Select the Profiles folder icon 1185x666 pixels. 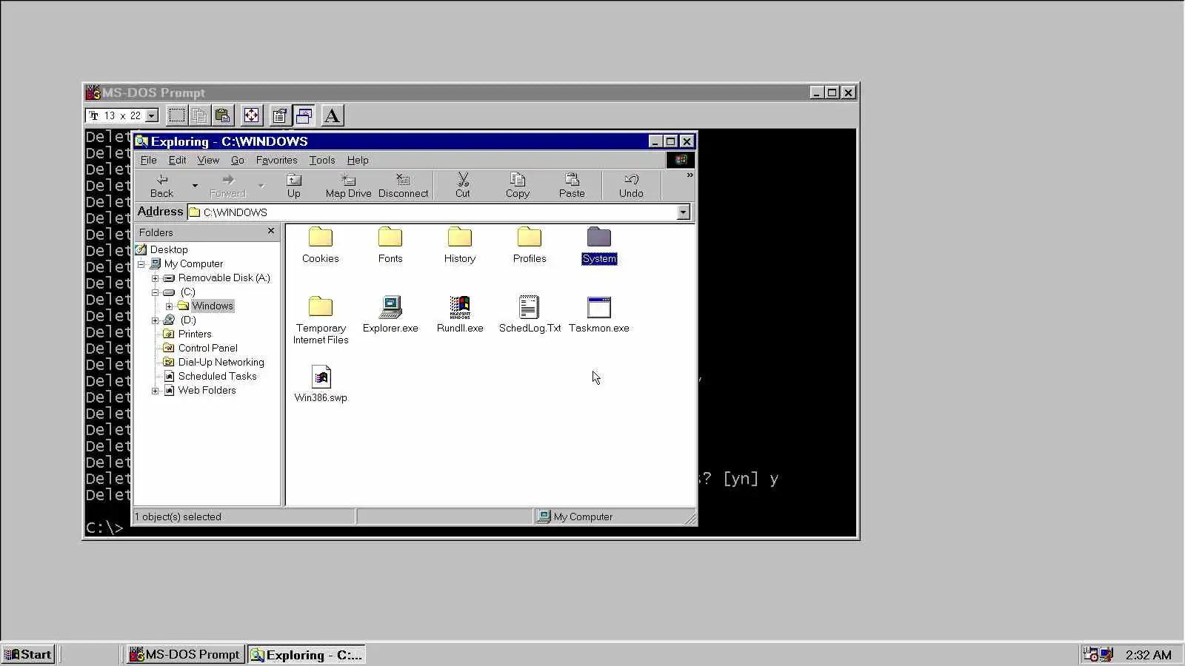pos(530,238)
